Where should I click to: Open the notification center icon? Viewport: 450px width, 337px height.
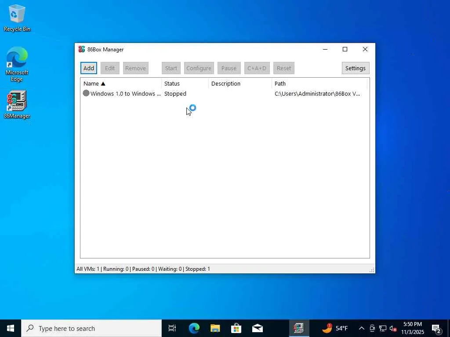tap(436, 328)
